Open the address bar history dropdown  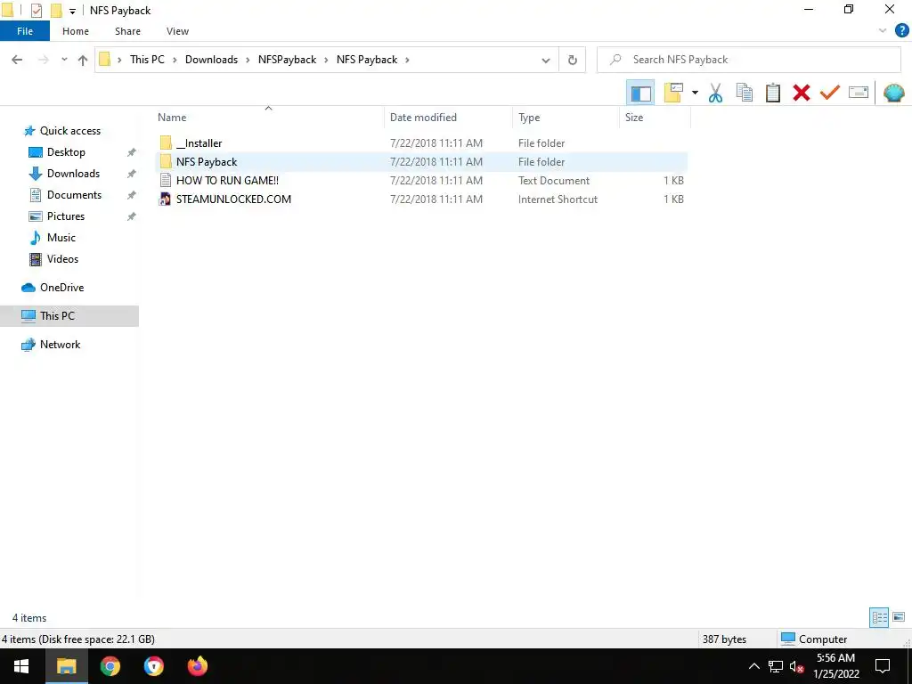[546, 60]
